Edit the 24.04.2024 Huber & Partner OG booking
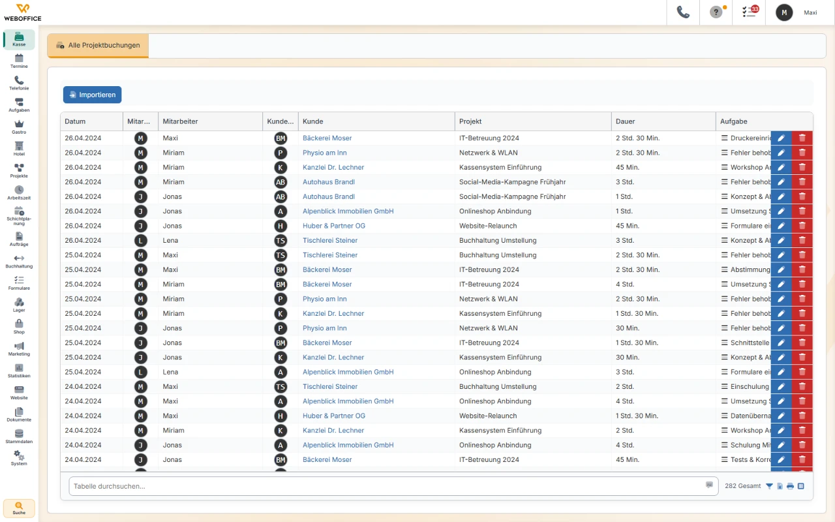 coord(781,416)
